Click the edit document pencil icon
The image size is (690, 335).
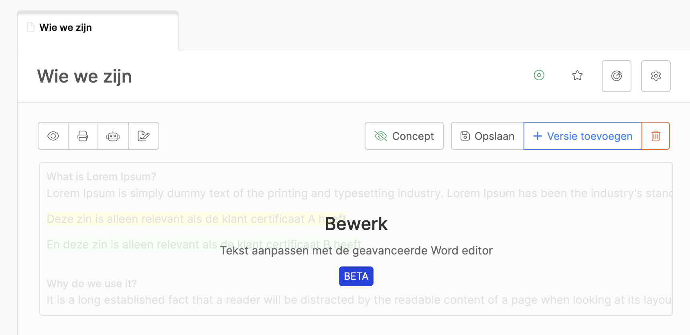coord(144,136)
